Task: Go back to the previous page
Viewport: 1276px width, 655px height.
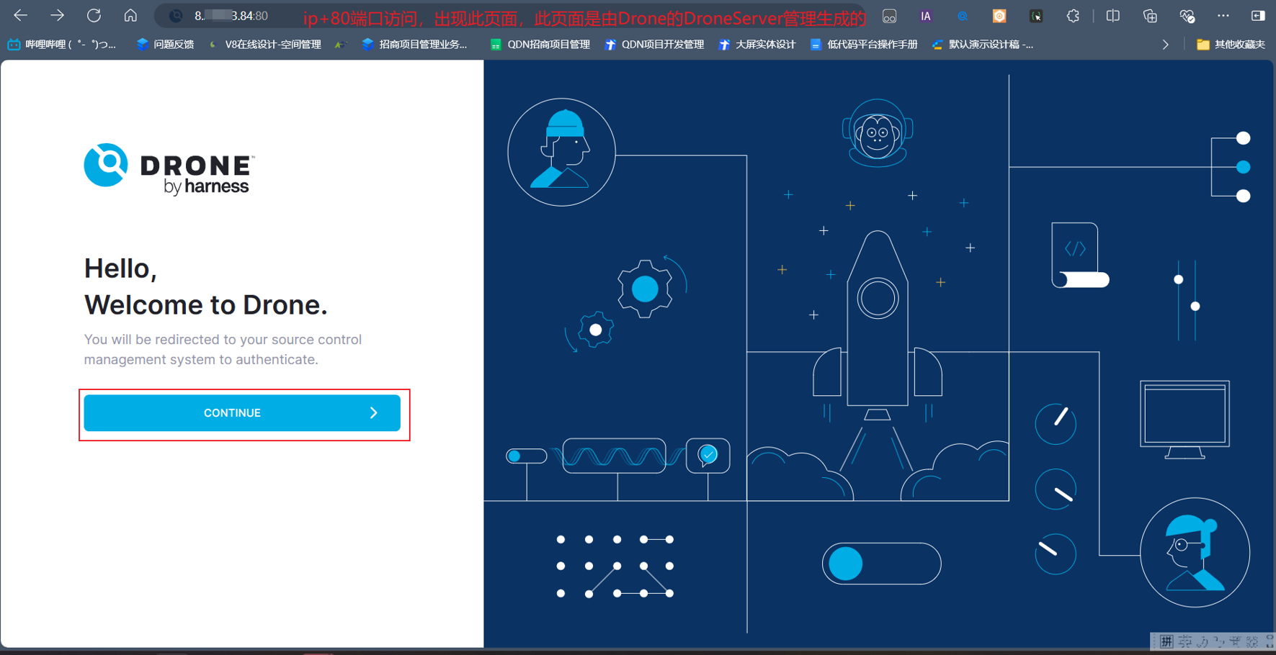Action: pos(21,15)
